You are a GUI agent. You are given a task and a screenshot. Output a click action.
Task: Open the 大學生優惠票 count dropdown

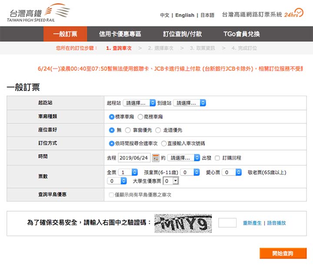pos(171,181)
